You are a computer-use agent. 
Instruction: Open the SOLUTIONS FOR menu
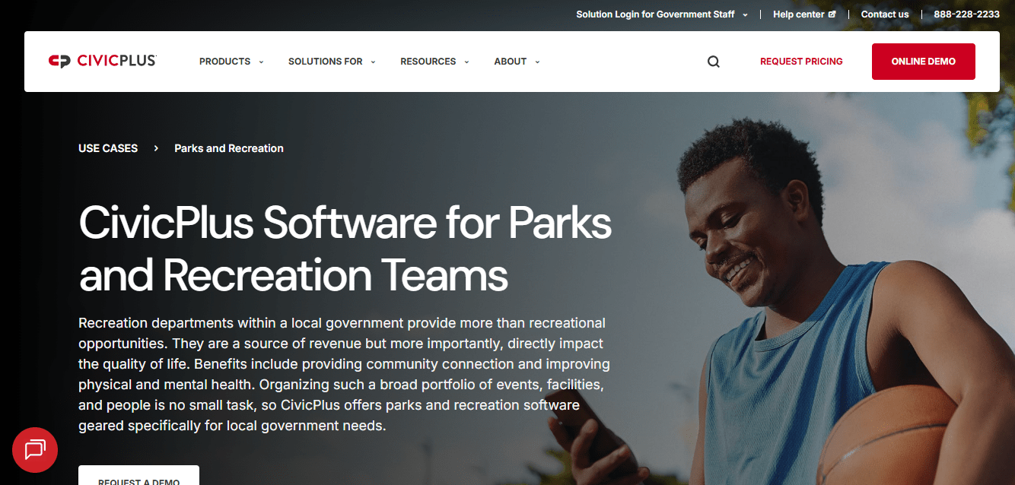pyautogui.click(x=325, y=62)
